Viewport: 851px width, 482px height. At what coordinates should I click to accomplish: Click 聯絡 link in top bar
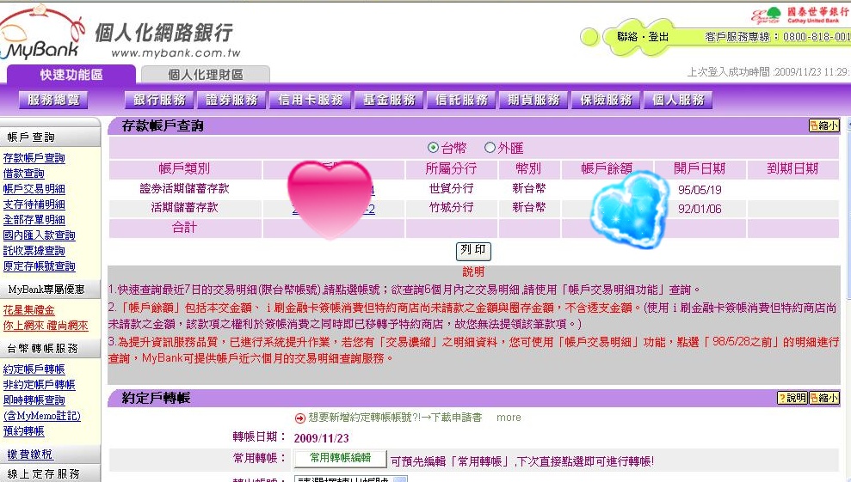click(627, 37)
